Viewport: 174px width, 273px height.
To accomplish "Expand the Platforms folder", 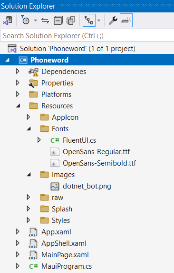I will [x=18, y=94].
